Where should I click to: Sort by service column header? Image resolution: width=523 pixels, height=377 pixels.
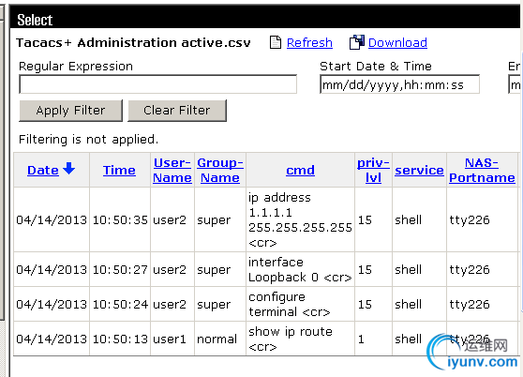pyautogui.click(x=419, y=170)
